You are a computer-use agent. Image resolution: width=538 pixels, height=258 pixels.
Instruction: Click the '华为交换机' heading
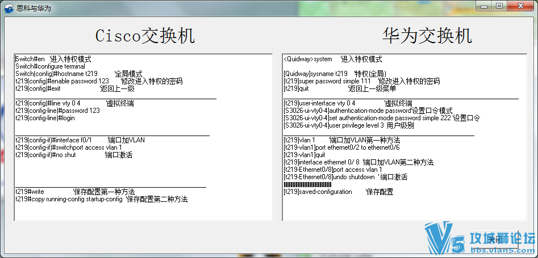(x=427, y=36)
